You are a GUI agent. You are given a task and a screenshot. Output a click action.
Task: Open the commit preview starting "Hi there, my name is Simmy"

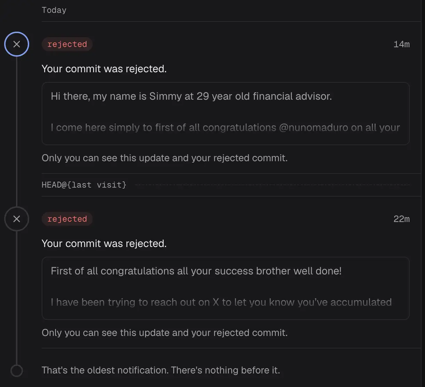coord(226,114)
